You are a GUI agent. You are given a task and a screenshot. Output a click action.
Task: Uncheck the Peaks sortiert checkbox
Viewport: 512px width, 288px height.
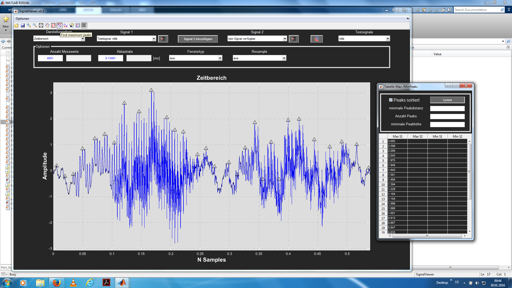tap(391, 100)
